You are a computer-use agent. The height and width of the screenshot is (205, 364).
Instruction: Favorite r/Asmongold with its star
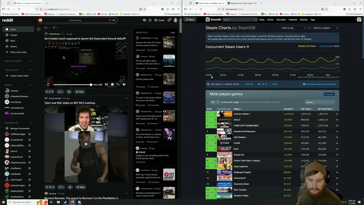pos(30,180)
